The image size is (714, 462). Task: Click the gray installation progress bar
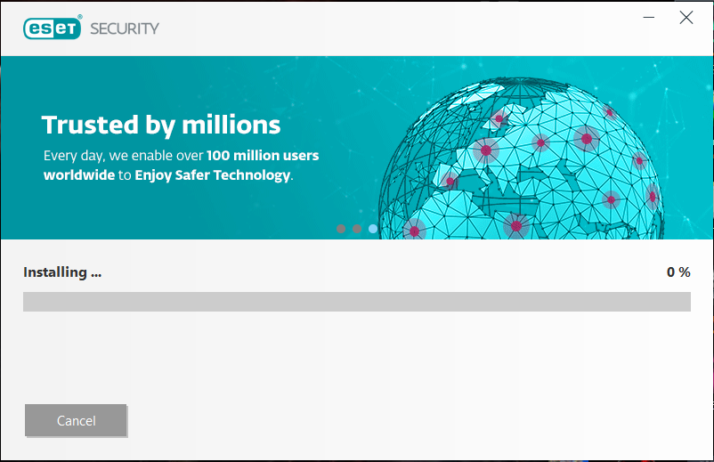click(x=356, y=302)
